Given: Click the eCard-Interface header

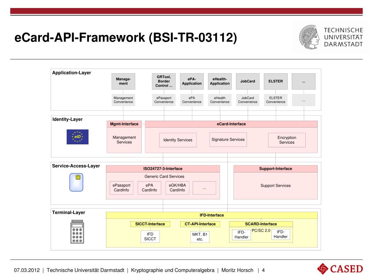Looking at the screenshot, I should (231, 124).
